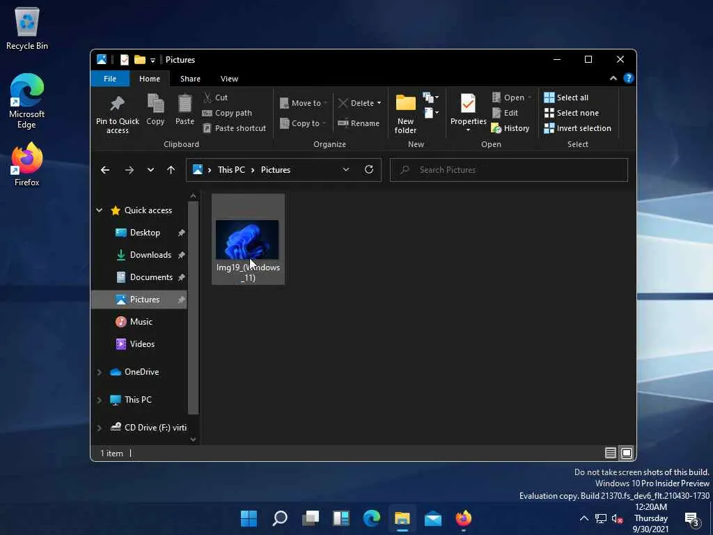Click the Paste ribbon icon

pos(185,104)
